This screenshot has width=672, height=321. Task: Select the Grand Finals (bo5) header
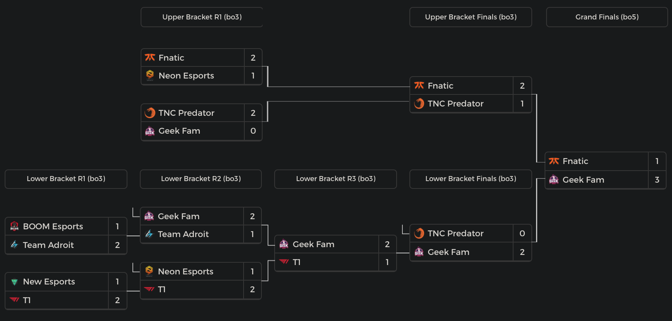point(607,17)
